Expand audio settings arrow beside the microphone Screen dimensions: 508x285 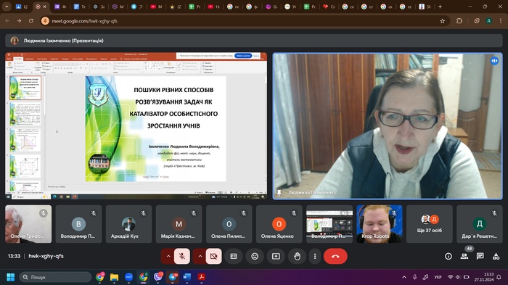[x=168, y=256]
